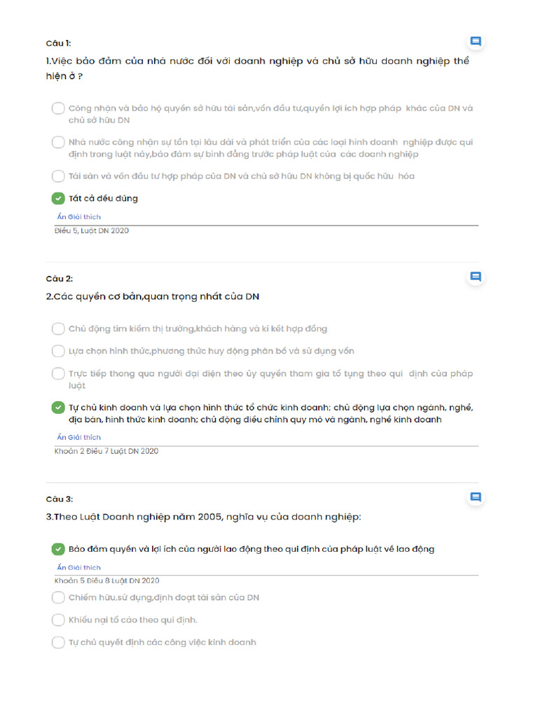Select 'Trực tiếp thông qua người đại diện' option
Screen dimensions: 538x717
pyautogui.click(x=58, y=373)
